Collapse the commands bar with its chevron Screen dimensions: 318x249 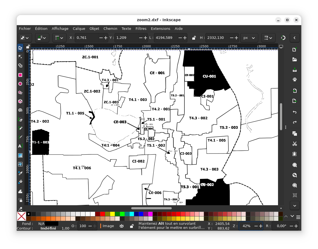click(x=294, y=38)
